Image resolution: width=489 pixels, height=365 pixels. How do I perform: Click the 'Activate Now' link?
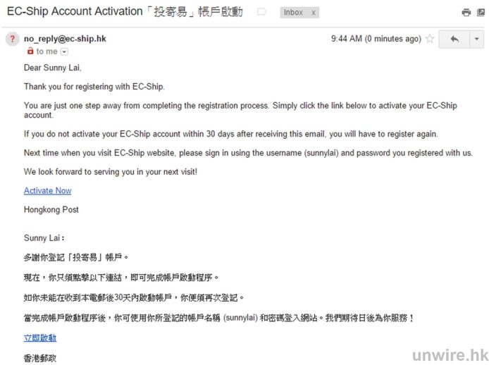click(47, 191)
